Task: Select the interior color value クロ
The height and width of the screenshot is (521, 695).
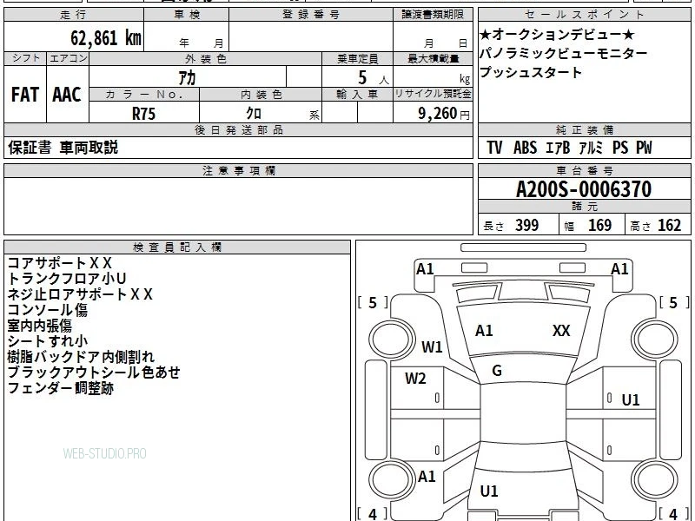Action: click(254, 114)
